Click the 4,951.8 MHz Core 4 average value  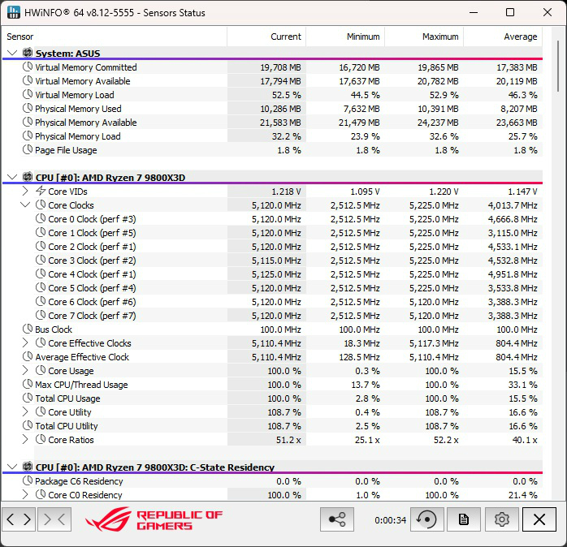tap(513, 274)
